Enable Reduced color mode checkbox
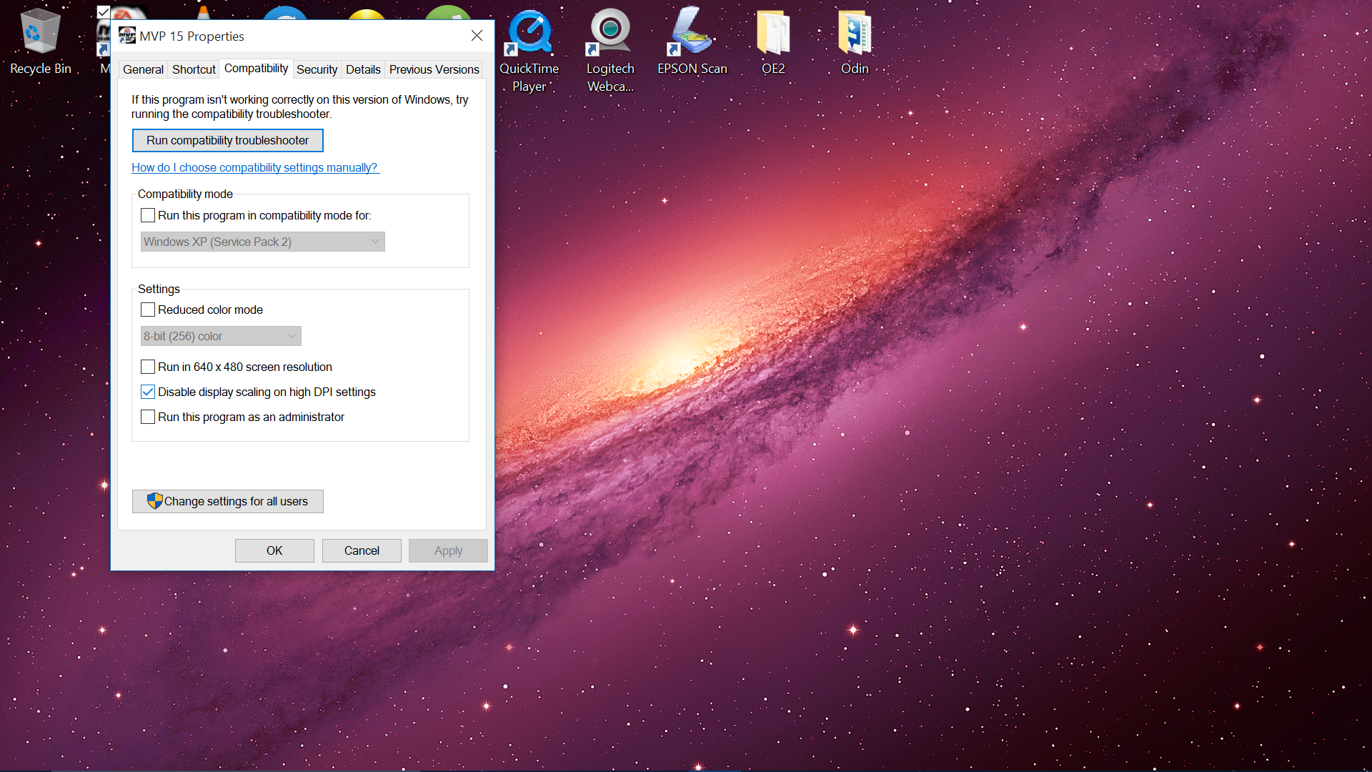 tap(148, 310)
